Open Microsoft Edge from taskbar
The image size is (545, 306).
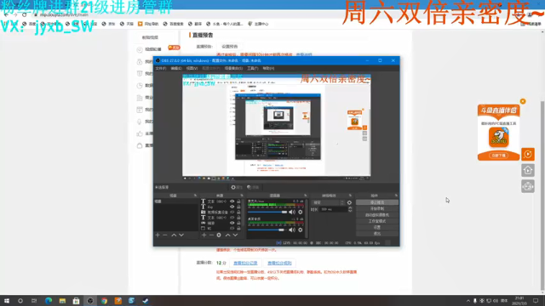(49, 301)
